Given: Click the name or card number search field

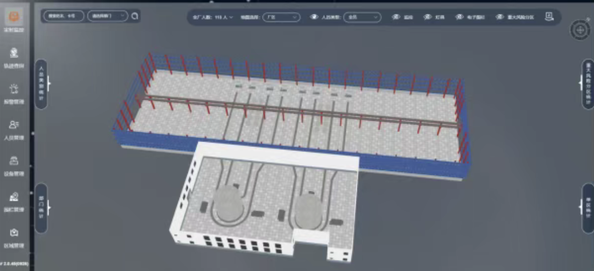Looking at the screenshot, I should [x=64, y=16].
